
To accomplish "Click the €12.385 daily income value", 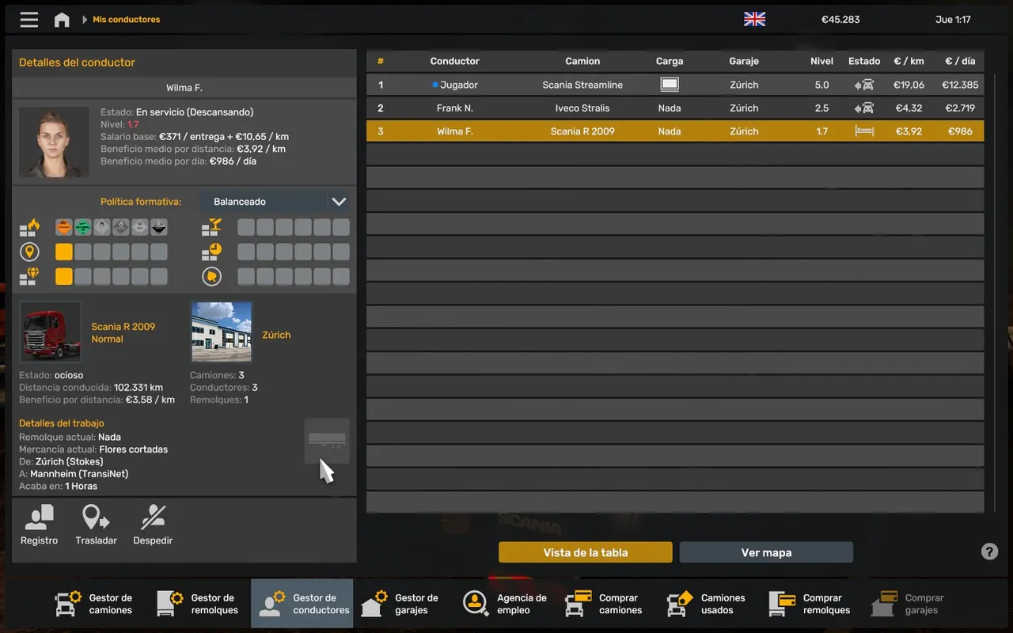I will pyautogui.click(x=960, y=85).
